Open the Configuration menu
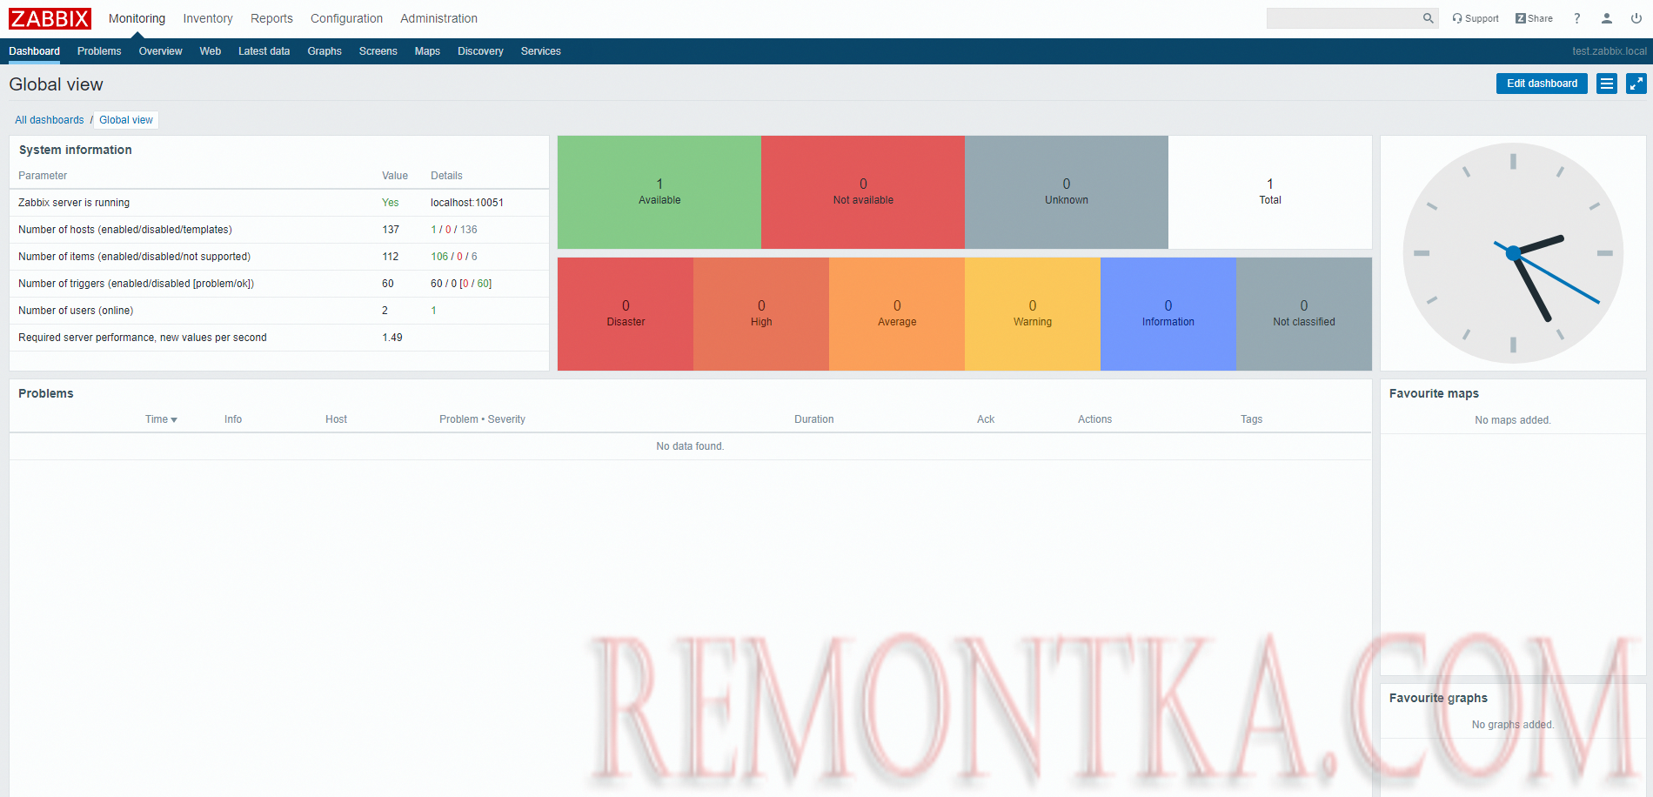Viewport: 1653px width, 797px height. (x=346, y=18)
